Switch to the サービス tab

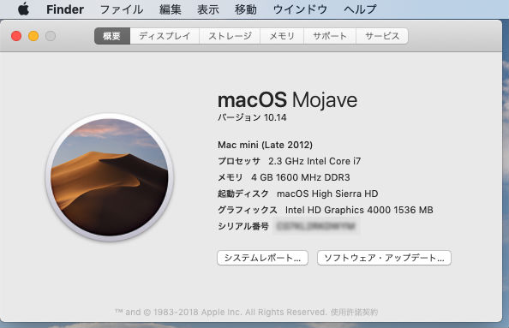(382, 36)
